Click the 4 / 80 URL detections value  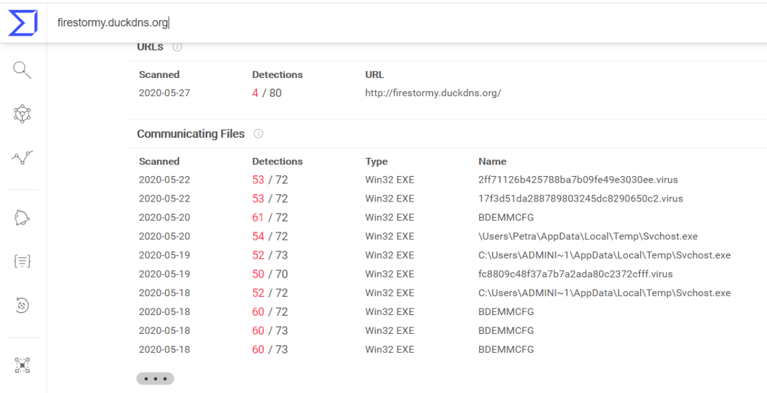[x=267, y=93]
